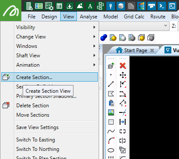The height and width of the screenshot is (159, 179).
Task: Click the bracketed flowchart boxes icon
Action: pos(100,6)
